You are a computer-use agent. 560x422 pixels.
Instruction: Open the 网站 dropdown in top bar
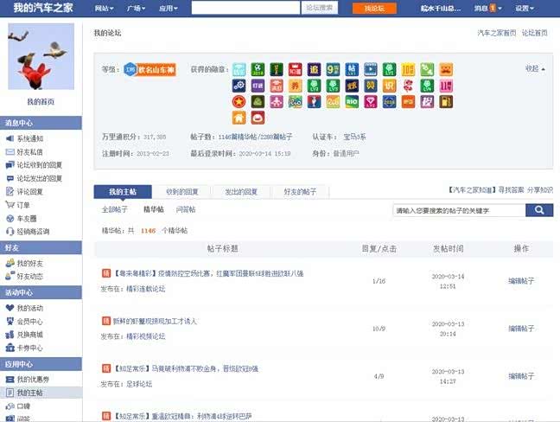[x=105, y=8]
